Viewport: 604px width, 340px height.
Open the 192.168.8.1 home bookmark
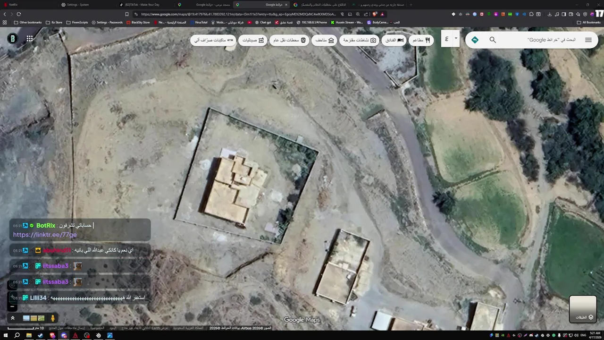312,22
